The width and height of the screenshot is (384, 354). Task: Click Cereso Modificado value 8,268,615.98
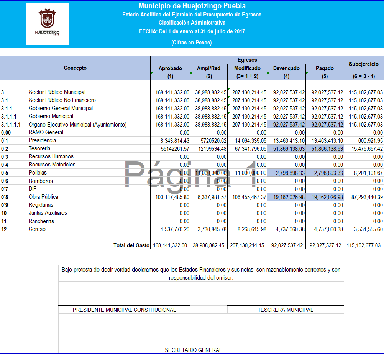tap(252, 229)
